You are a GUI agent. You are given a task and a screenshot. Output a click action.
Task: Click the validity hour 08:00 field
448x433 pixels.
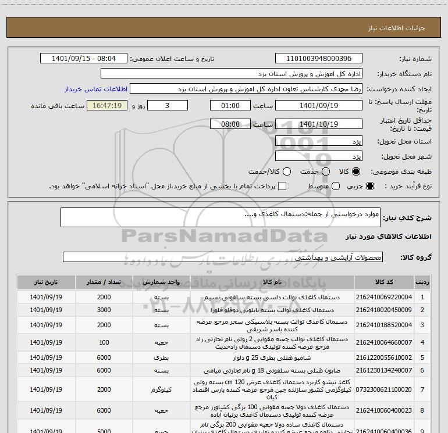230,124
